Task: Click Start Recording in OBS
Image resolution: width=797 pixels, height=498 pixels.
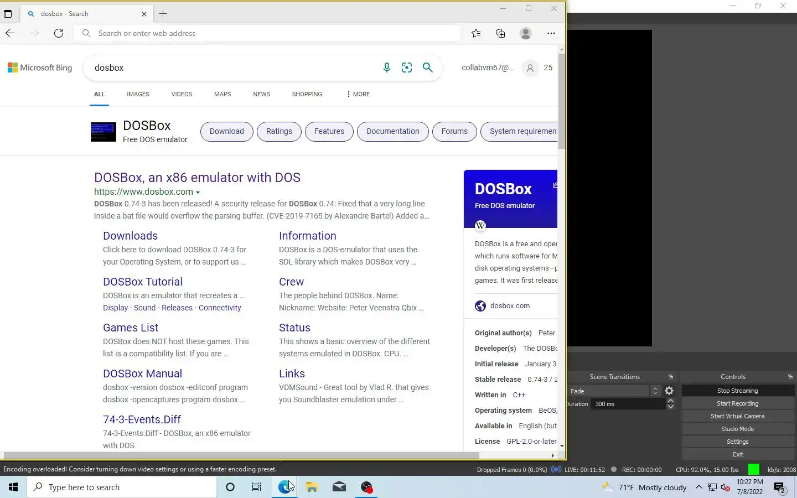Action: coord(737,403)
